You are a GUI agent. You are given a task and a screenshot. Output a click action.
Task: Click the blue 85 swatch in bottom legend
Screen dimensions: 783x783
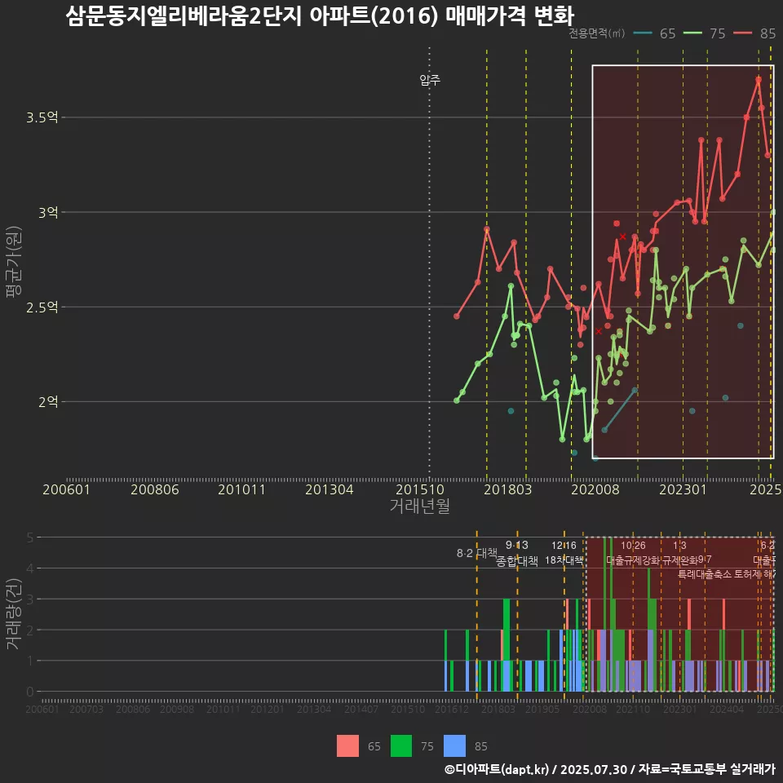[454, 746]
